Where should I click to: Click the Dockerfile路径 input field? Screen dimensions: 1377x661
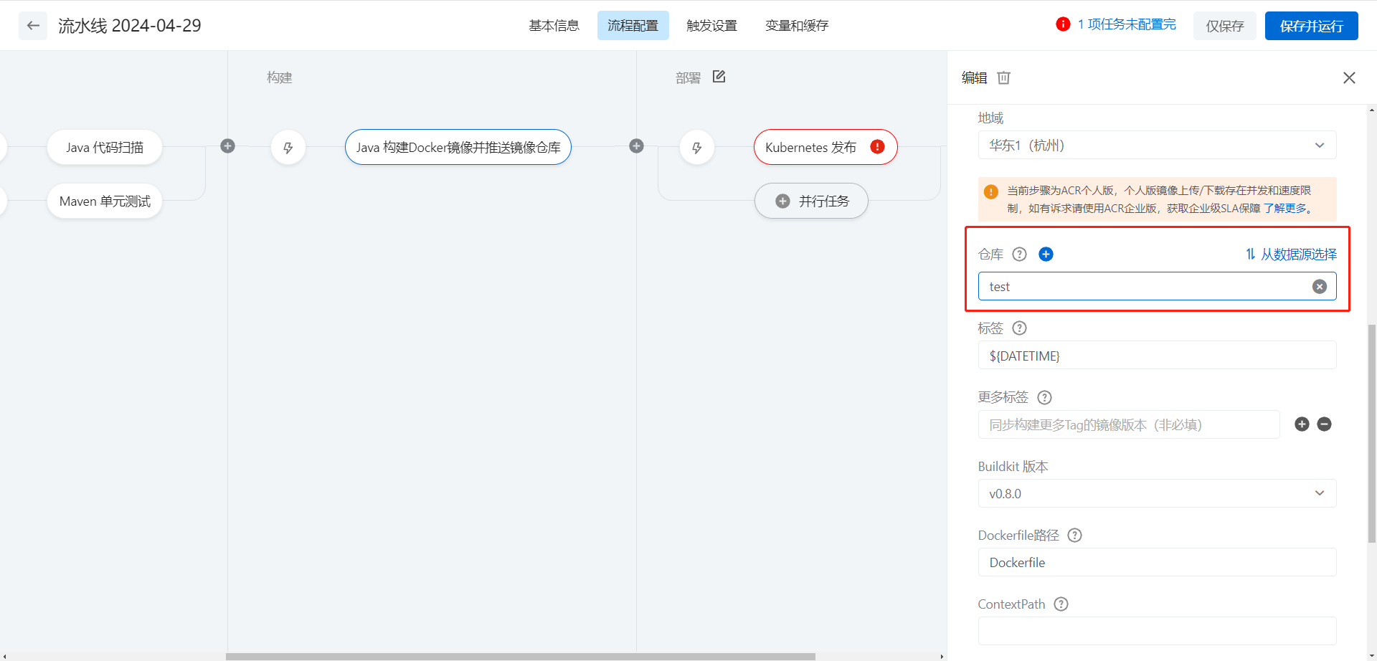[x=1157, y=562]
